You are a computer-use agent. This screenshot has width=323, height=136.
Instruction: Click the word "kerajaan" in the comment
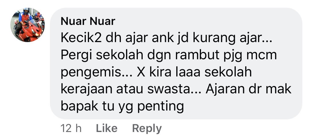(87, 89)
